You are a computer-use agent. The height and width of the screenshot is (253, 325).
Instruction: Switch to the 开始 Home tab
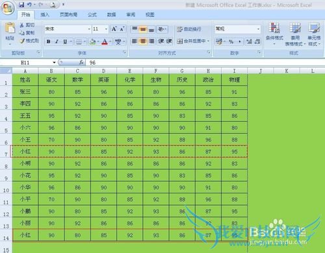pos(26,15)
